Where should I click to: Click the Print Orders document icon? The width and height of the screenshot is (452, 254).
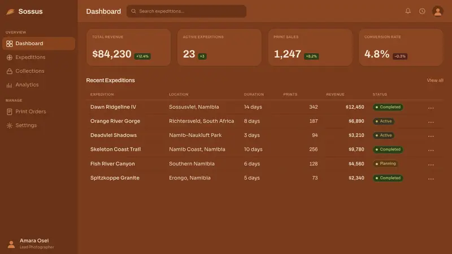(x=10, y=112)
